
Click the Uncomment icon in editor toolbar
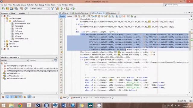[x=135, y=16]
